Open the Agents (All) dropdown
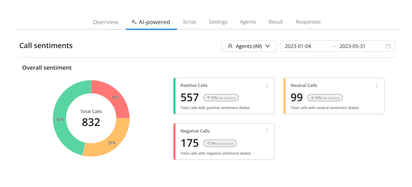The image size is (412, 187). pyautogui.click(x=248, y=46)
